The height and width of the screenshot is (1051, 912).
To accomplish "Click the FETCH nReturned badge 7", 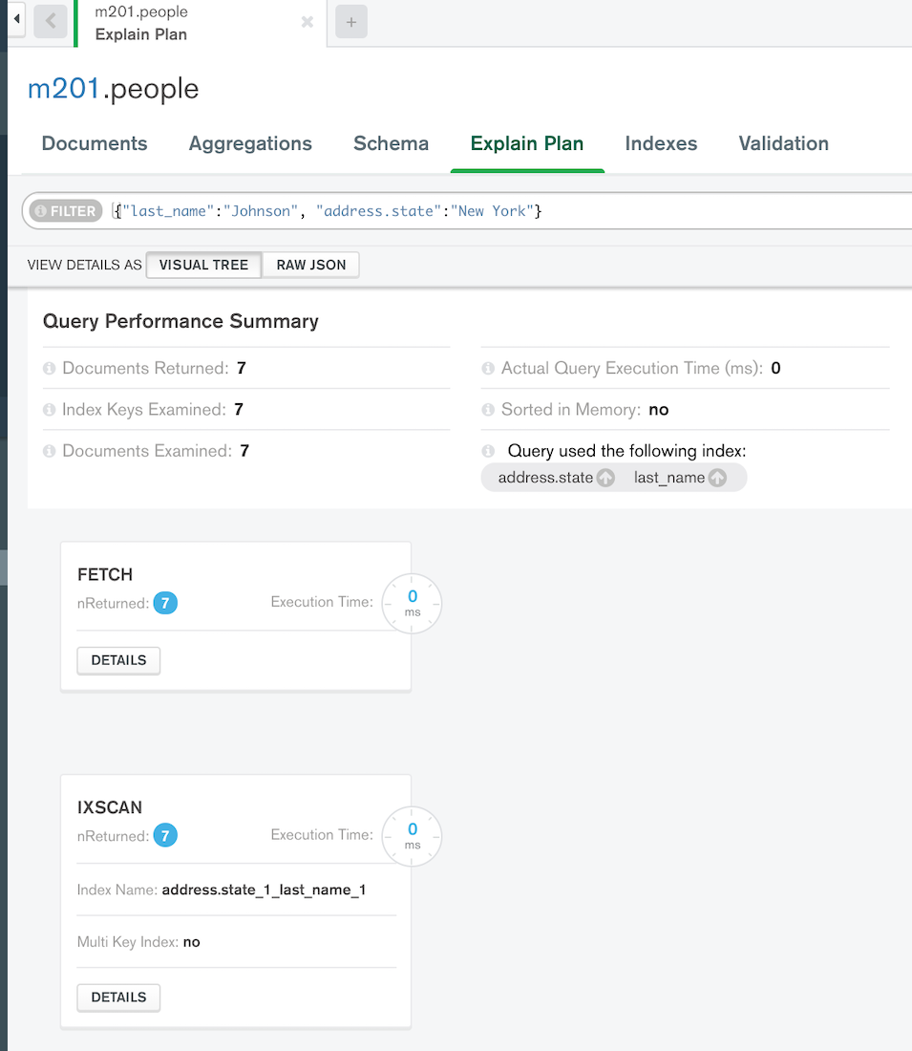I will tap(165, 603).
